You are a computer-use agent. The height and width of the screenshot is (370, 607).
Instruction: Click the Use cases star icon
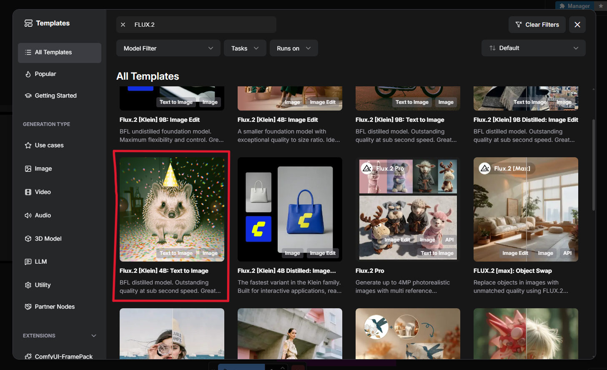(x=28, y=145)
